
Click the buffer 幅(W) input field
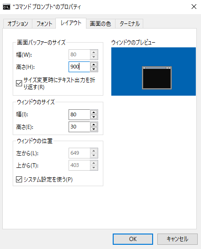[x=79, y=54]
